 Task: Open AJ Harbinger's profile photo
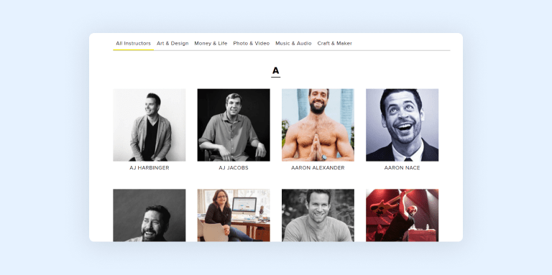point(149,125)
